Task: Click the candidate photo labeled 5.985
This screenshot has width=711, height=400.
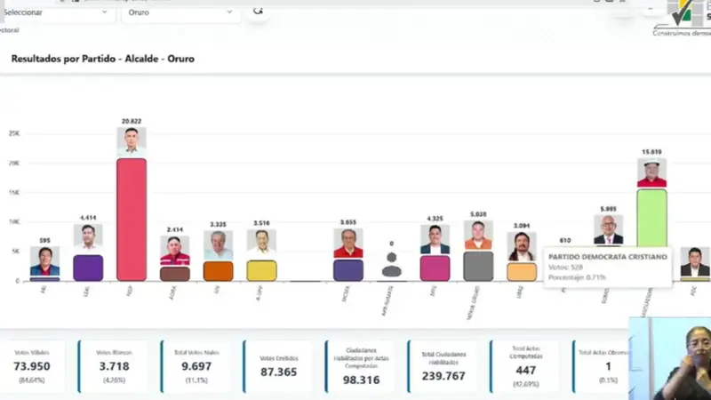Action: [608, 229]
